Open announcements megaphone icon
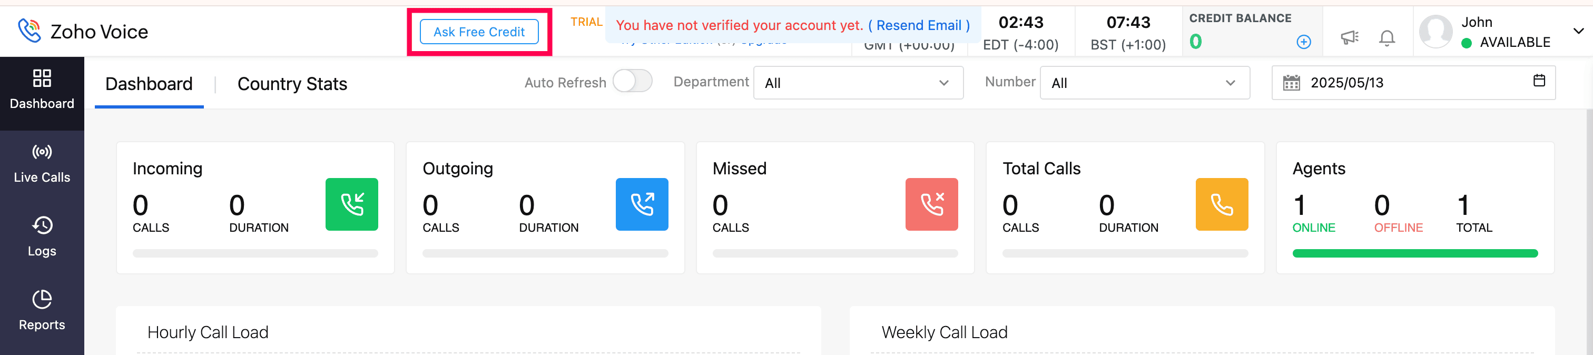 pyautogui.click(x=1349, y=38)
